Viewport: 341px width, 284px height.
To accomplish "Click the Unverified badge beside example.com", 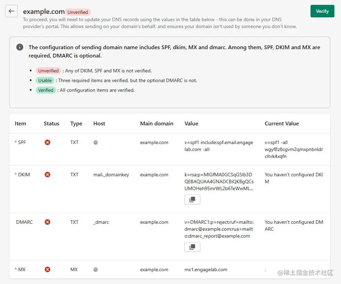I will coord(78,12).
